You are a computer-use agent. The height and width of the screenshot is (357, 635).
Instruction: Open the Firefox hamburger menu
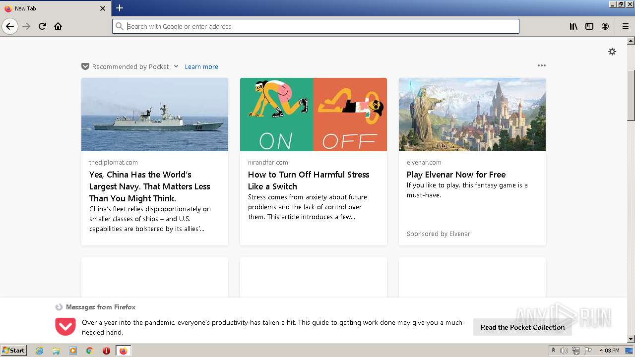(626, 26)
